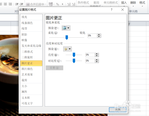149x116 pixels.
Task: Click the sharpen percentage input field
Action: [92, 36]
